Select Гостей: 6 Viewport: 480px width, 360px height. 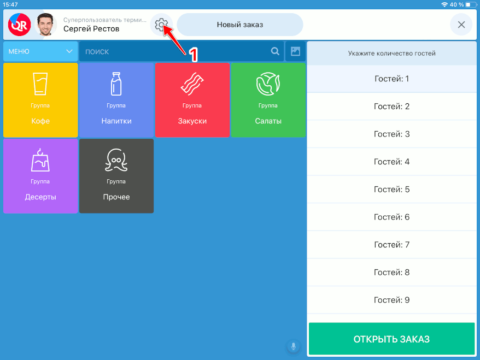[391, 217]
